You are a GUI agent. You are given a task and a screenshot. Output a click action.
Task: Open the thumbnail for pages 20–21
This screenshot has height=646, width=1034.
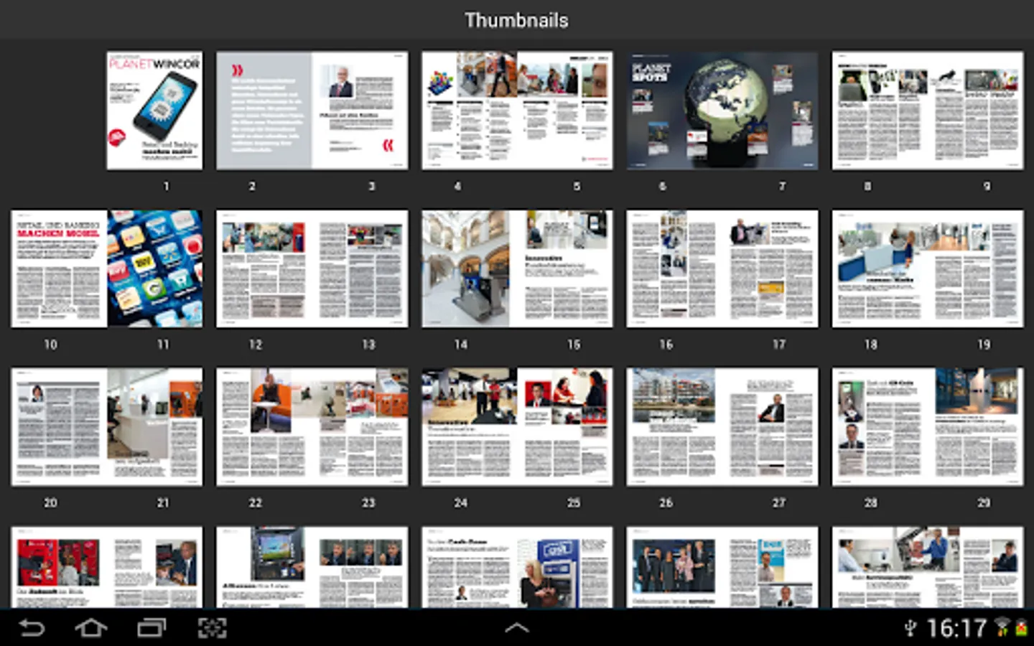click(x=107, y=427)
